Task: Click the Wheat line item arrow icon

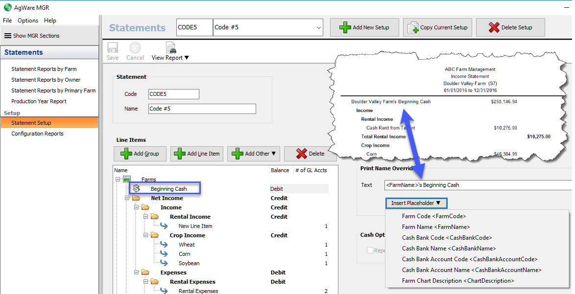Action: (165, 245)
